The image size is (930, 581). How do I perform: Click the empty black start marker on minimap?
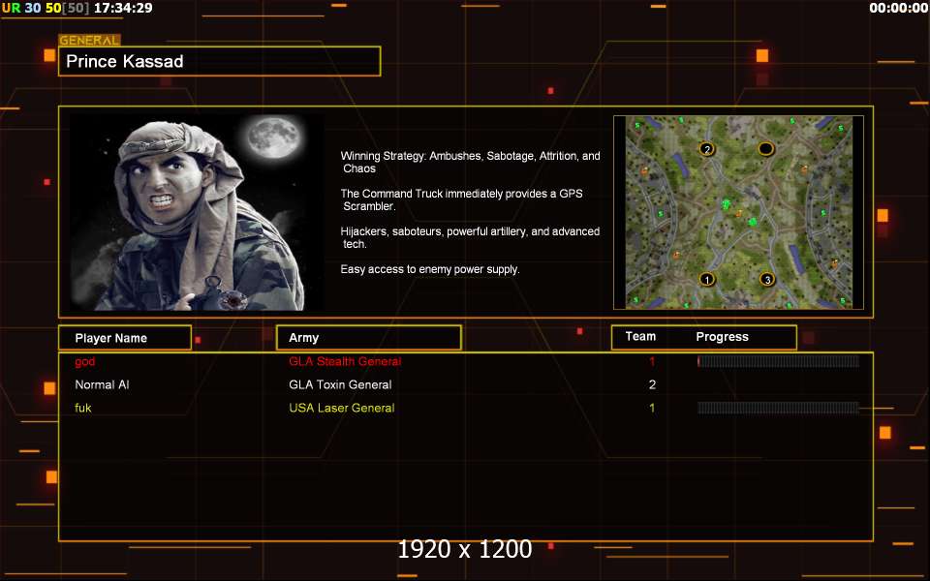(765, 148)
